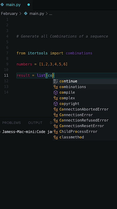Choose the complex autocomplete suggestion
The height and width of the screenshot is (209, 117).
tap(85, 98)
